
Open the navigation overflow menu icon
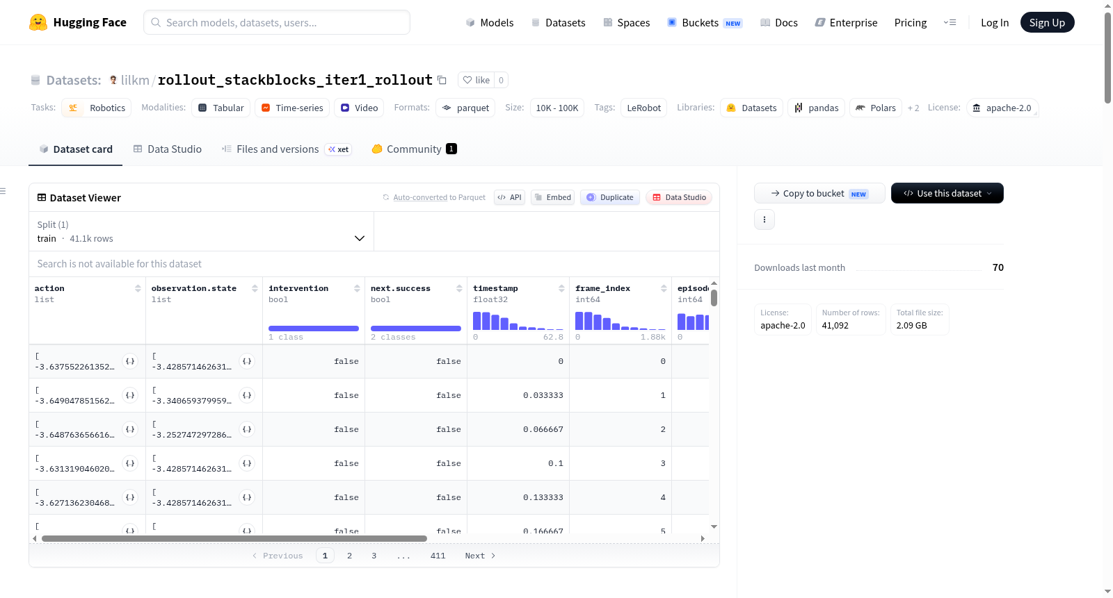click(x=950, y=22)
